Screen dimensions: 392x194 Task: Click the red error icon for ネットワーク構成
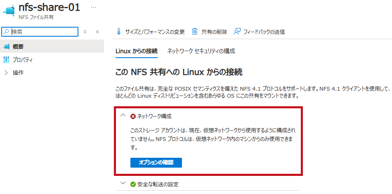point(133,116)
